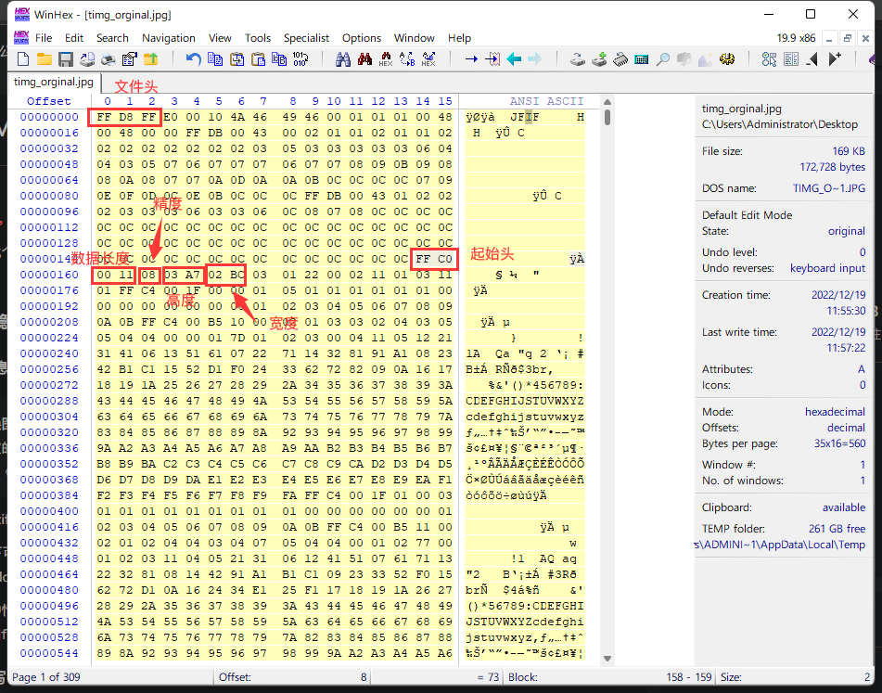Click the folder with green up-arrow icon
This screenshot has height=693, width=882.
pyautogui.click(x=151, y=58)
